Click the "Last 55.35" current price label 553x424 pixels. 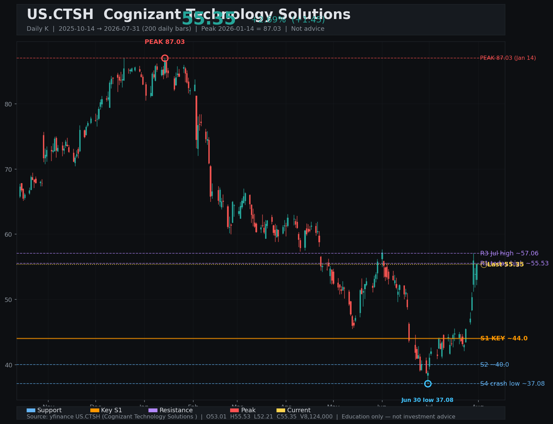506,265
